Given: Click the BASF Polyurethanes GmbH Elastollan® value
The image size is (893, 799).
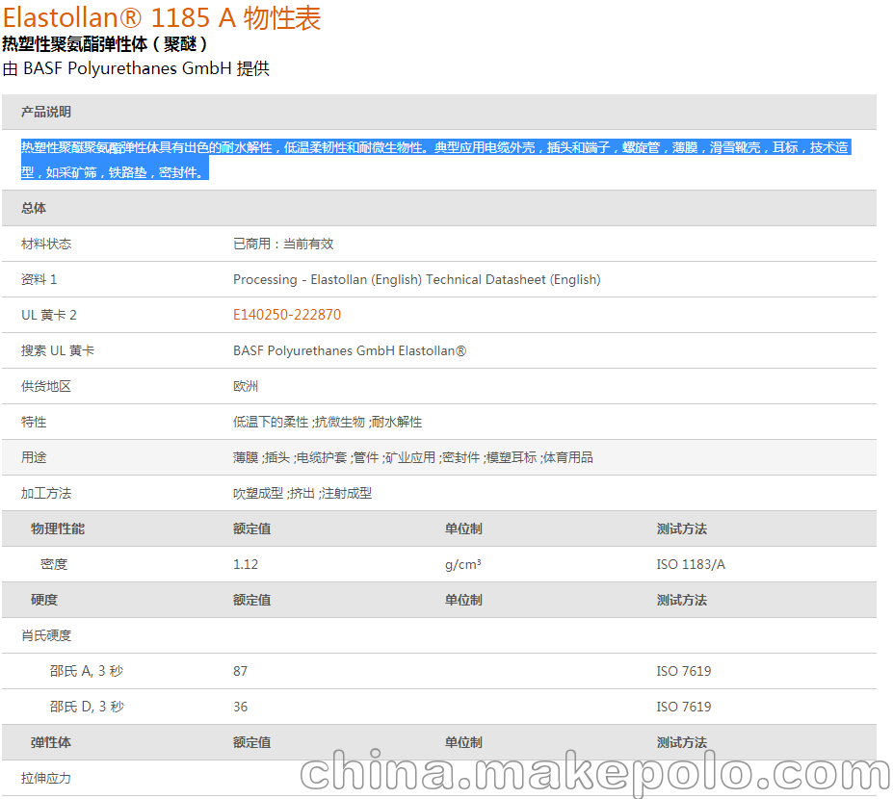Looking at the screenshot, I should pos(350,350).
